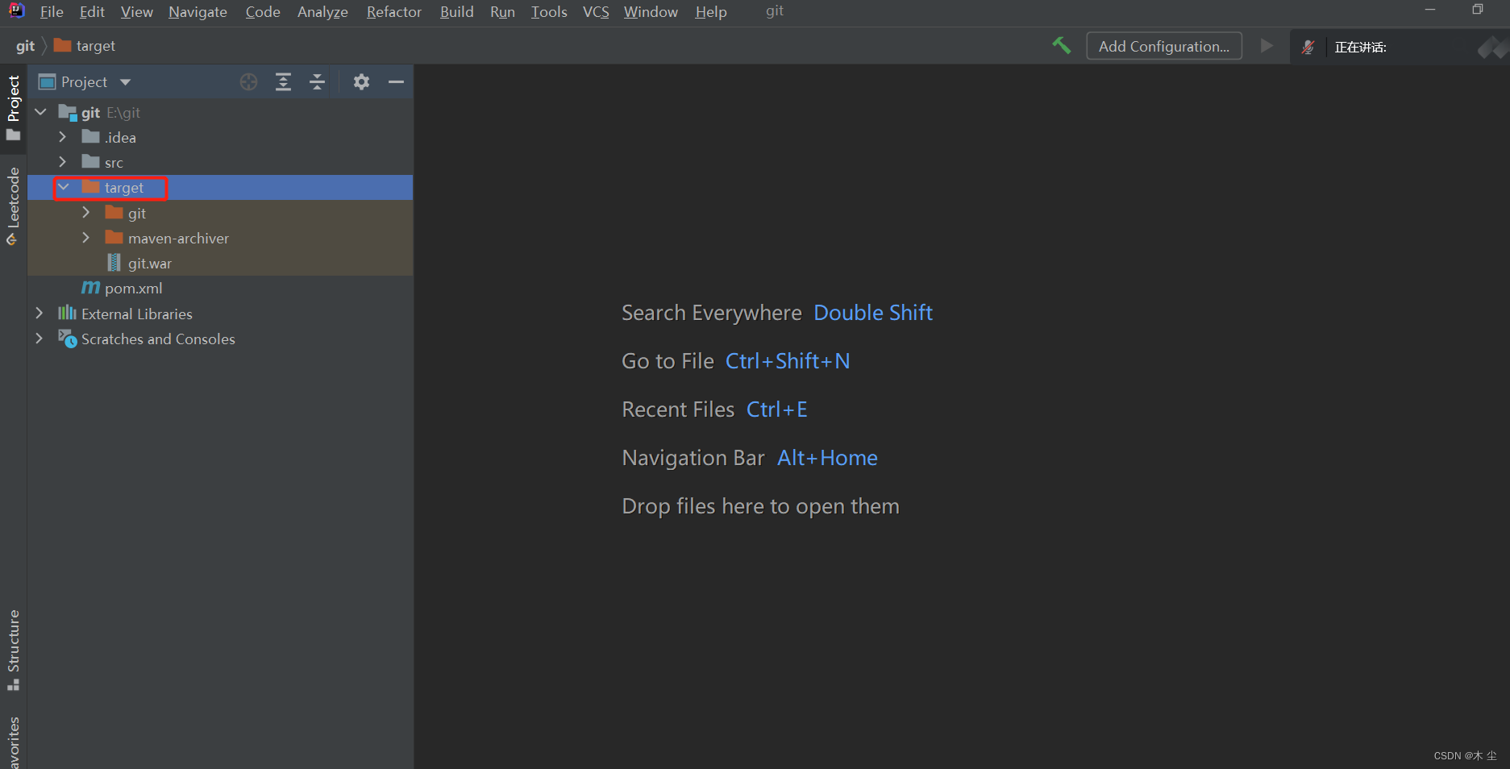
Task: Open the Leetcode tool window tab
Action: click(13, 206)
